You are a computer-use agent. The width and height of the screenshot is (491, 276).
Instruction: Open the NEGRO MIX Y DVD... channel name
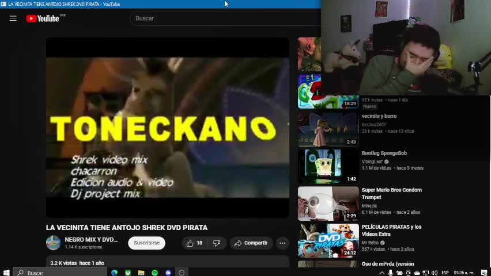91,240
